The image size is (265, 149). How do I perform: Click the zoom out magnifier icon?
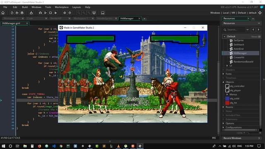point(79,13)
